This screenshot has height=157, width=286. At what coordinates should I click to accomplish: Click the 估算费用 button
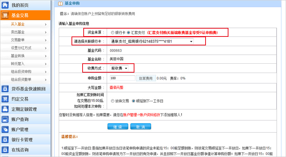[146, 78]
